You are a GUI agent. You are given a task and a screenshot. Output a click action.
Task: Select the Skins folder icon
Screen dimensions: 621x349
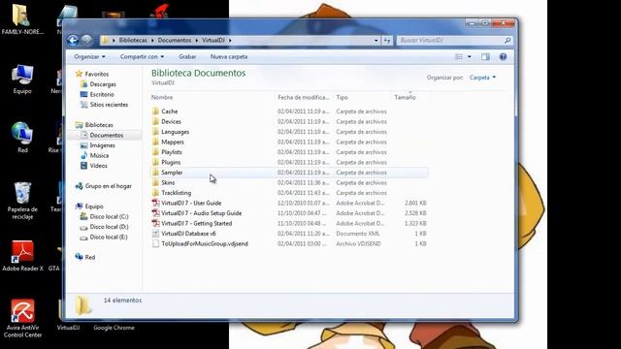(x=155, y=183)
